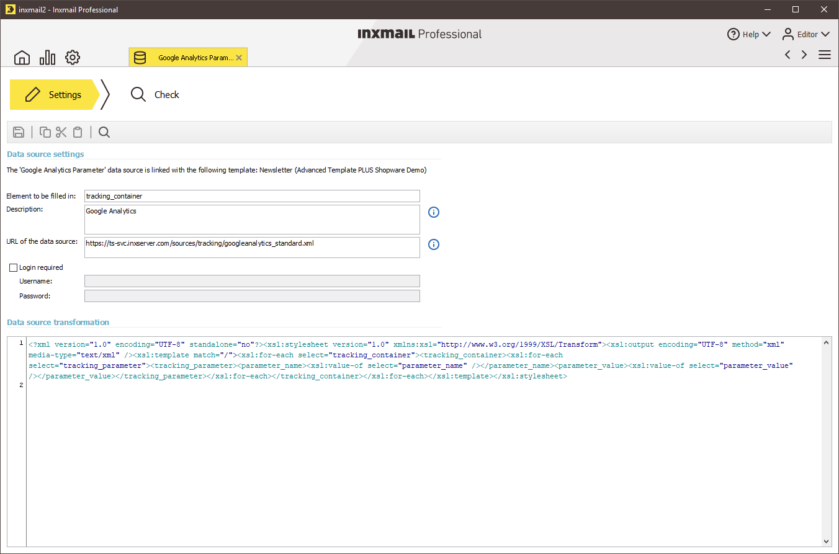
Task: Enable the Login required checkbox
Action: (13, 268)
